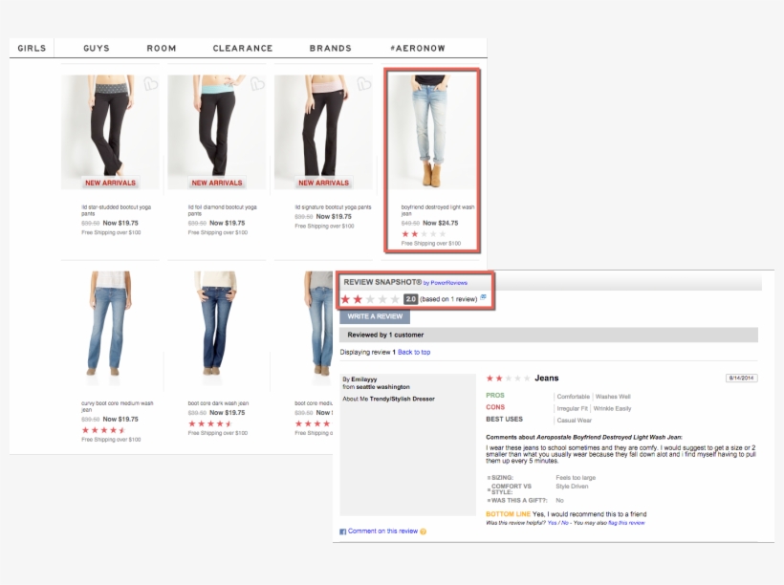Click the 'Casual Wear' best uses tag
The height and width of the screenshot is (585, 784).
[x=574, y=421]
